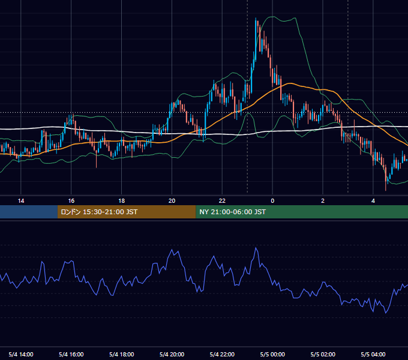
Task: Click the 0 hour label on chart axis
Action: tap(272, 201)
